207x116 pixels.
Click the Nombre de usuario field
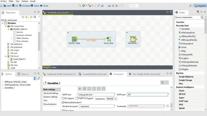pyautogui.click(x=97, y=106)
